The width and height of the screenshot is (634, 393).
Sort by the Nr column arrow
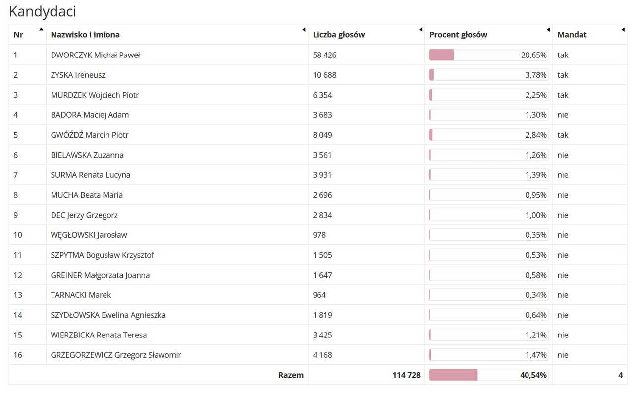[41, 29]
